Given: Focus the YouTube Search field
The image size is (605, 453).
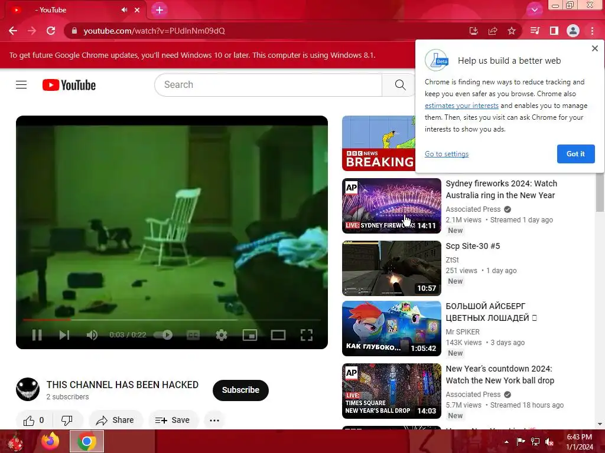Looking at the screenshot, I should coord(268,85).
